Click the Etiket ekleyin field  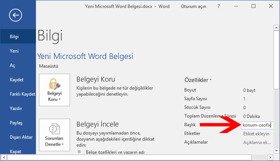(x=256, y=134)
